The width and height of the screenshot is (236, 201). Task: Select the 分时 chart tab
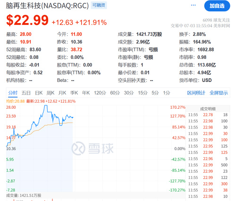click(x=13, y=93)
